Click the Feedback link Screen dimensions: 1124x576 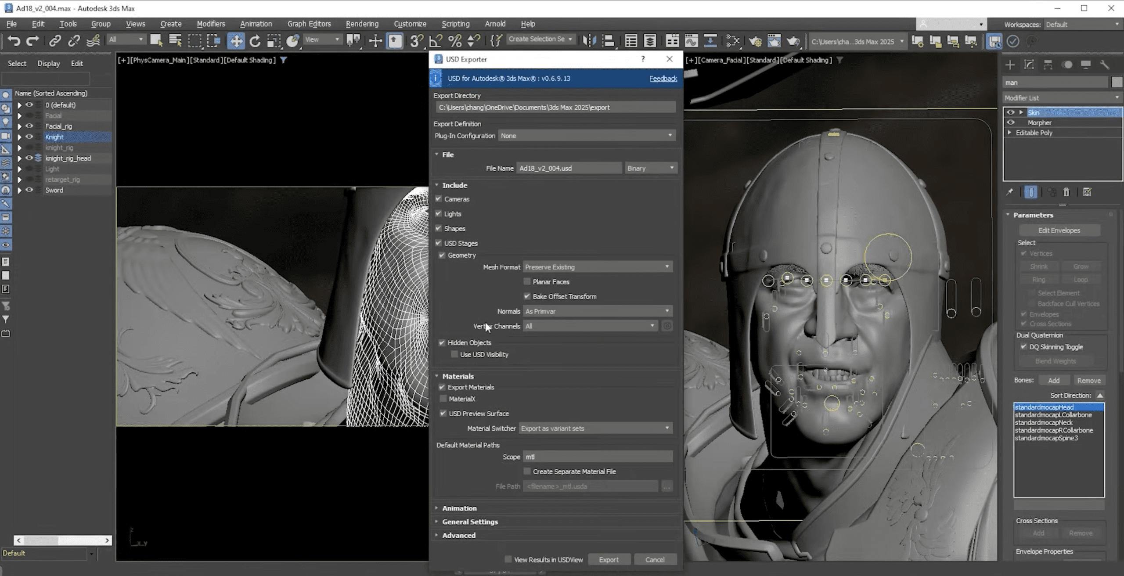[x=663, y=78]
